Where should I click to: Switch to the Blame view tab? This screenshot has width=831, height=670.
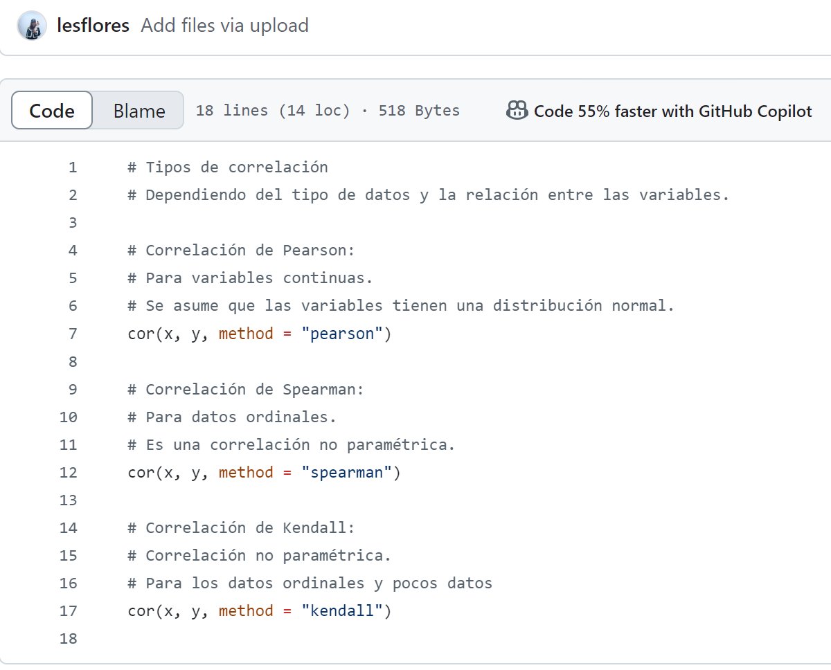(x=139, y=111)
